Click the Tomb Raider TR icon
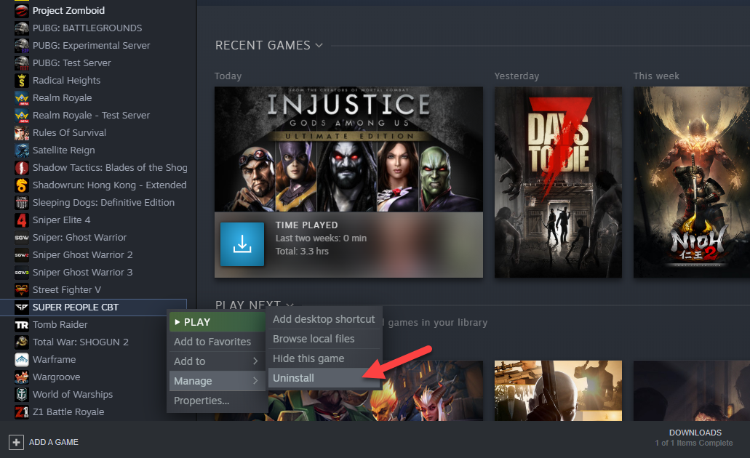This screenshot has height=458, width=750. (22, 325)
